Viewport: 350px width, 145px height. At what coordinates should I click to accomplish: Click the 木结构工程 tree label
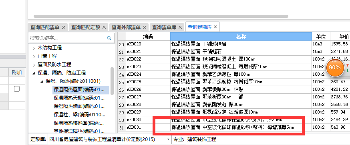tap(50, 48)
